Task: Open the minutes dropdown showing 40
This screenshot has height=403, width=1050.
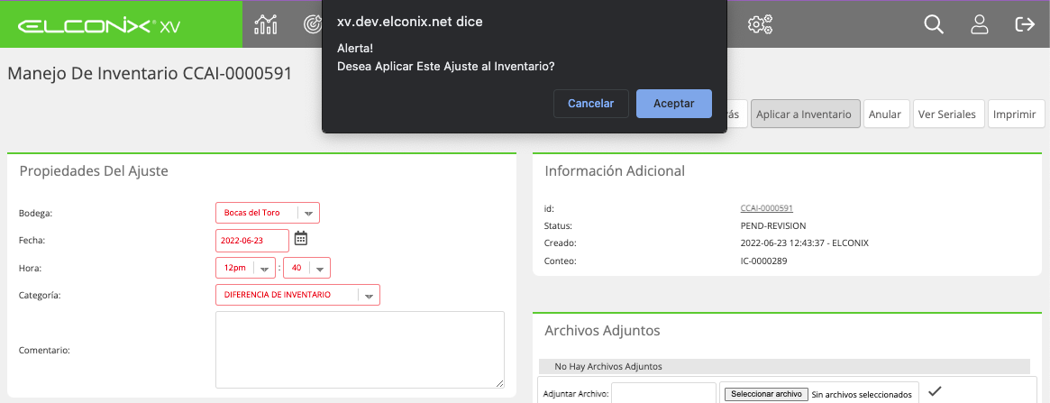Action: 306,268
